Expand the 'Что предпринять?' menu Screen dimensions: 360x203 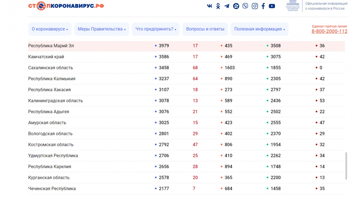coord(156,29)
